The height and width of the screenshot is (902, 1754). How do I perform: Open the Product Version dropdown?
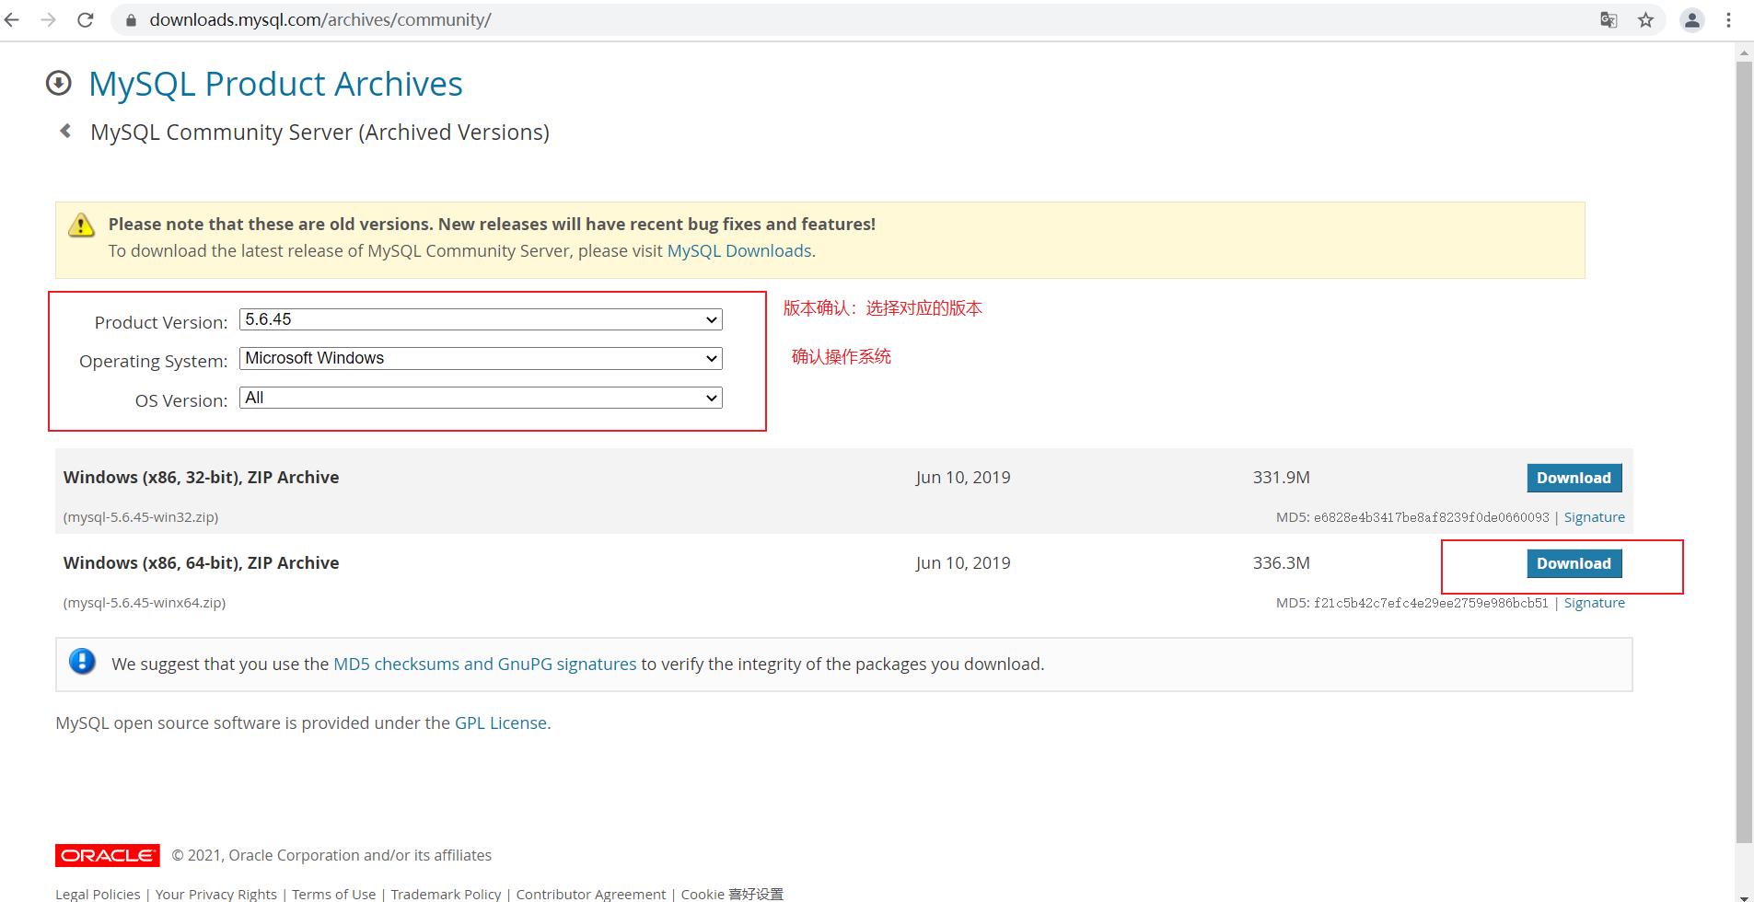point(481,319)
